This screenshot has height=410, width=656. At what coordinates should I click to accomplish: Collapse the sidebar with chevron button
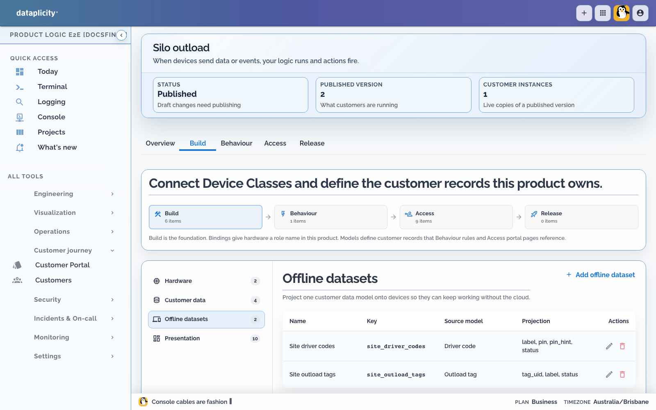[x=121, y=35]
